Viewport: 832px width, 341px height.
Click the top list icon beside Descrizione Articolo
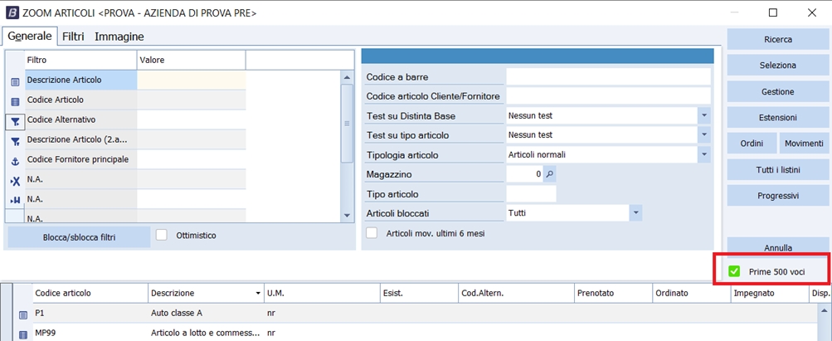(15, 82)
